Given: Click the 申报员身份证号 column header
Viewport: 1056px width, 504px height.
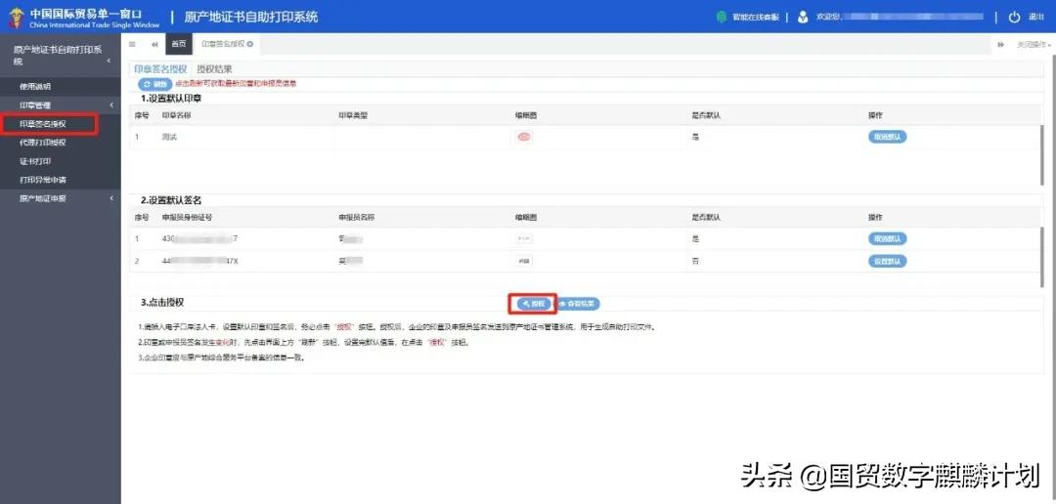Looking at the screenshot, I should click(187, 218).
